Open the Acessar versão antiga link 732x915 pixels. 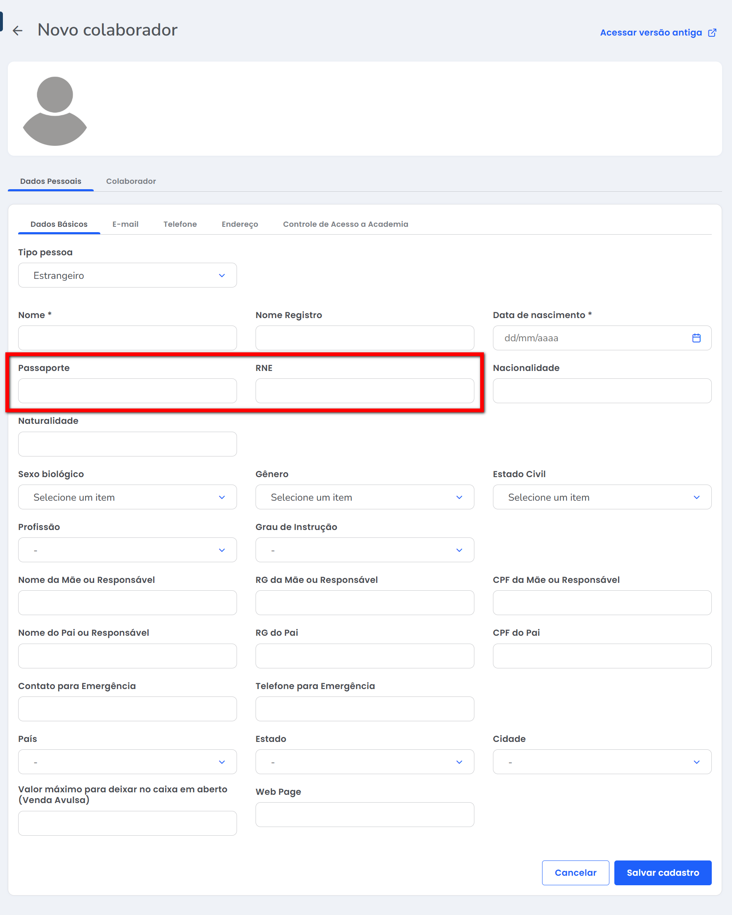pyautogui.click(x=651, y=33)
